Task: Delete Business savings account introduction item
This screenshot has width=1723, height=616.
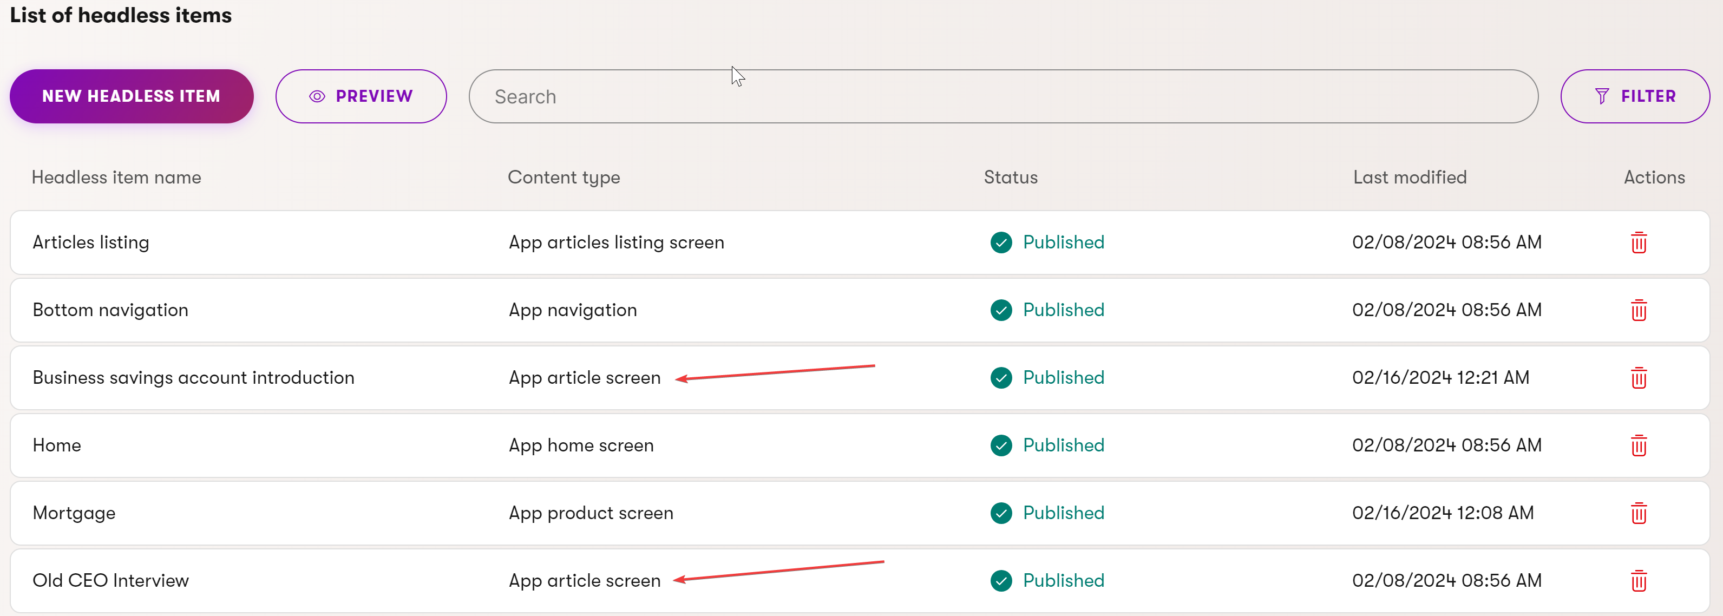Action: (x=1638, y=377)
